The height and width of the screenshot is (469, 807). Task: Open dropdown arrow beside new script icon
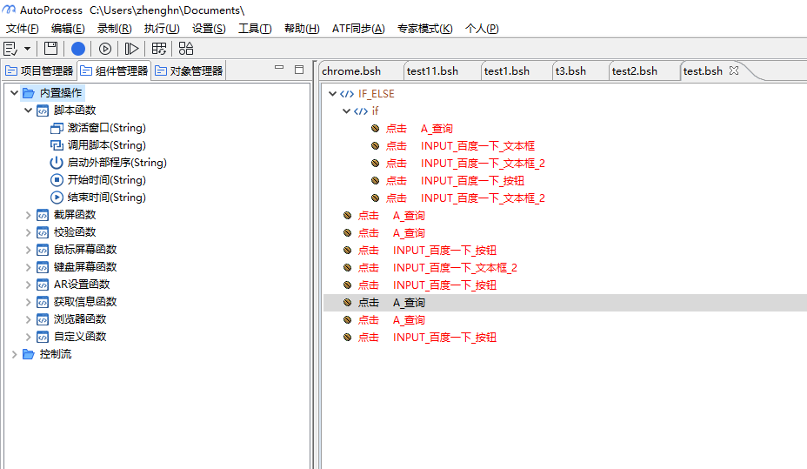pos(27,49)
